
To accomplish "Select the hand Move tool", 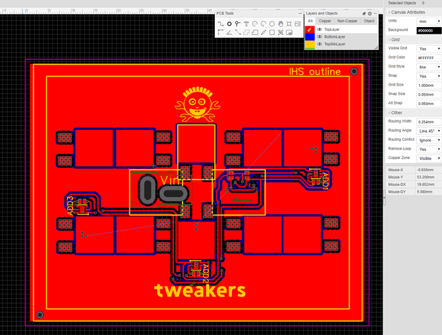I will click(280, 24).
